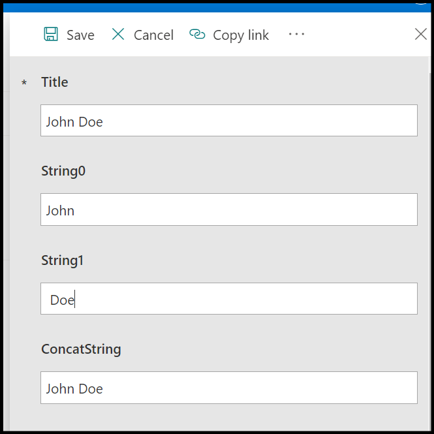
Task: Click the Copy link chain icon
Action: (x=197, y=35)
